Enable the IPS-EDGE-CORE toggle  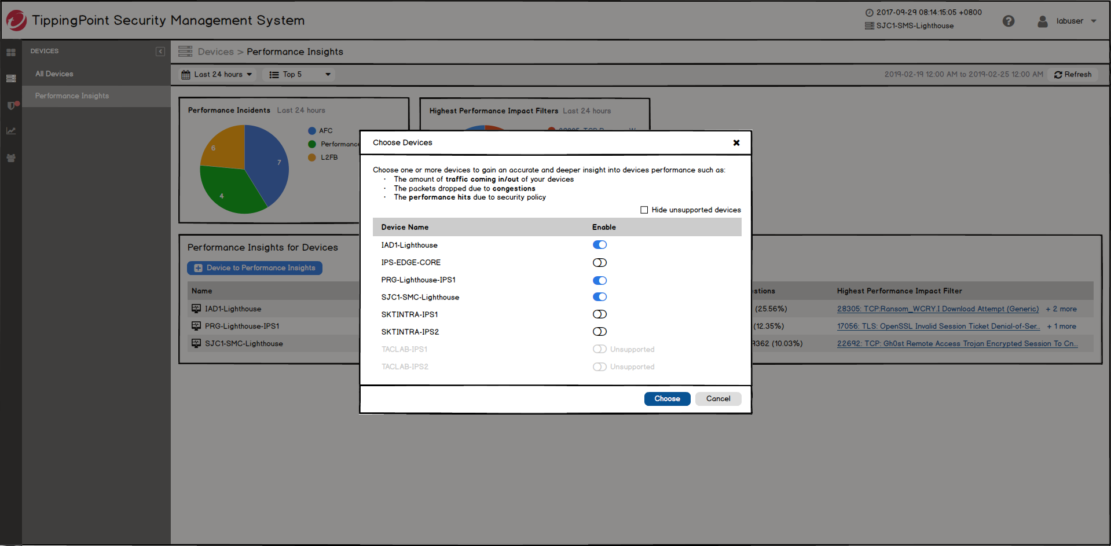click(600, 263)
